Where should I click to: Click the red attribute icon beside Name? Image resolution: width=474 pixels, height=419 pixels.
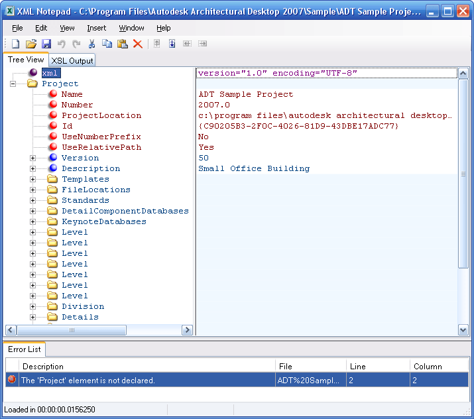click(53, 93)
